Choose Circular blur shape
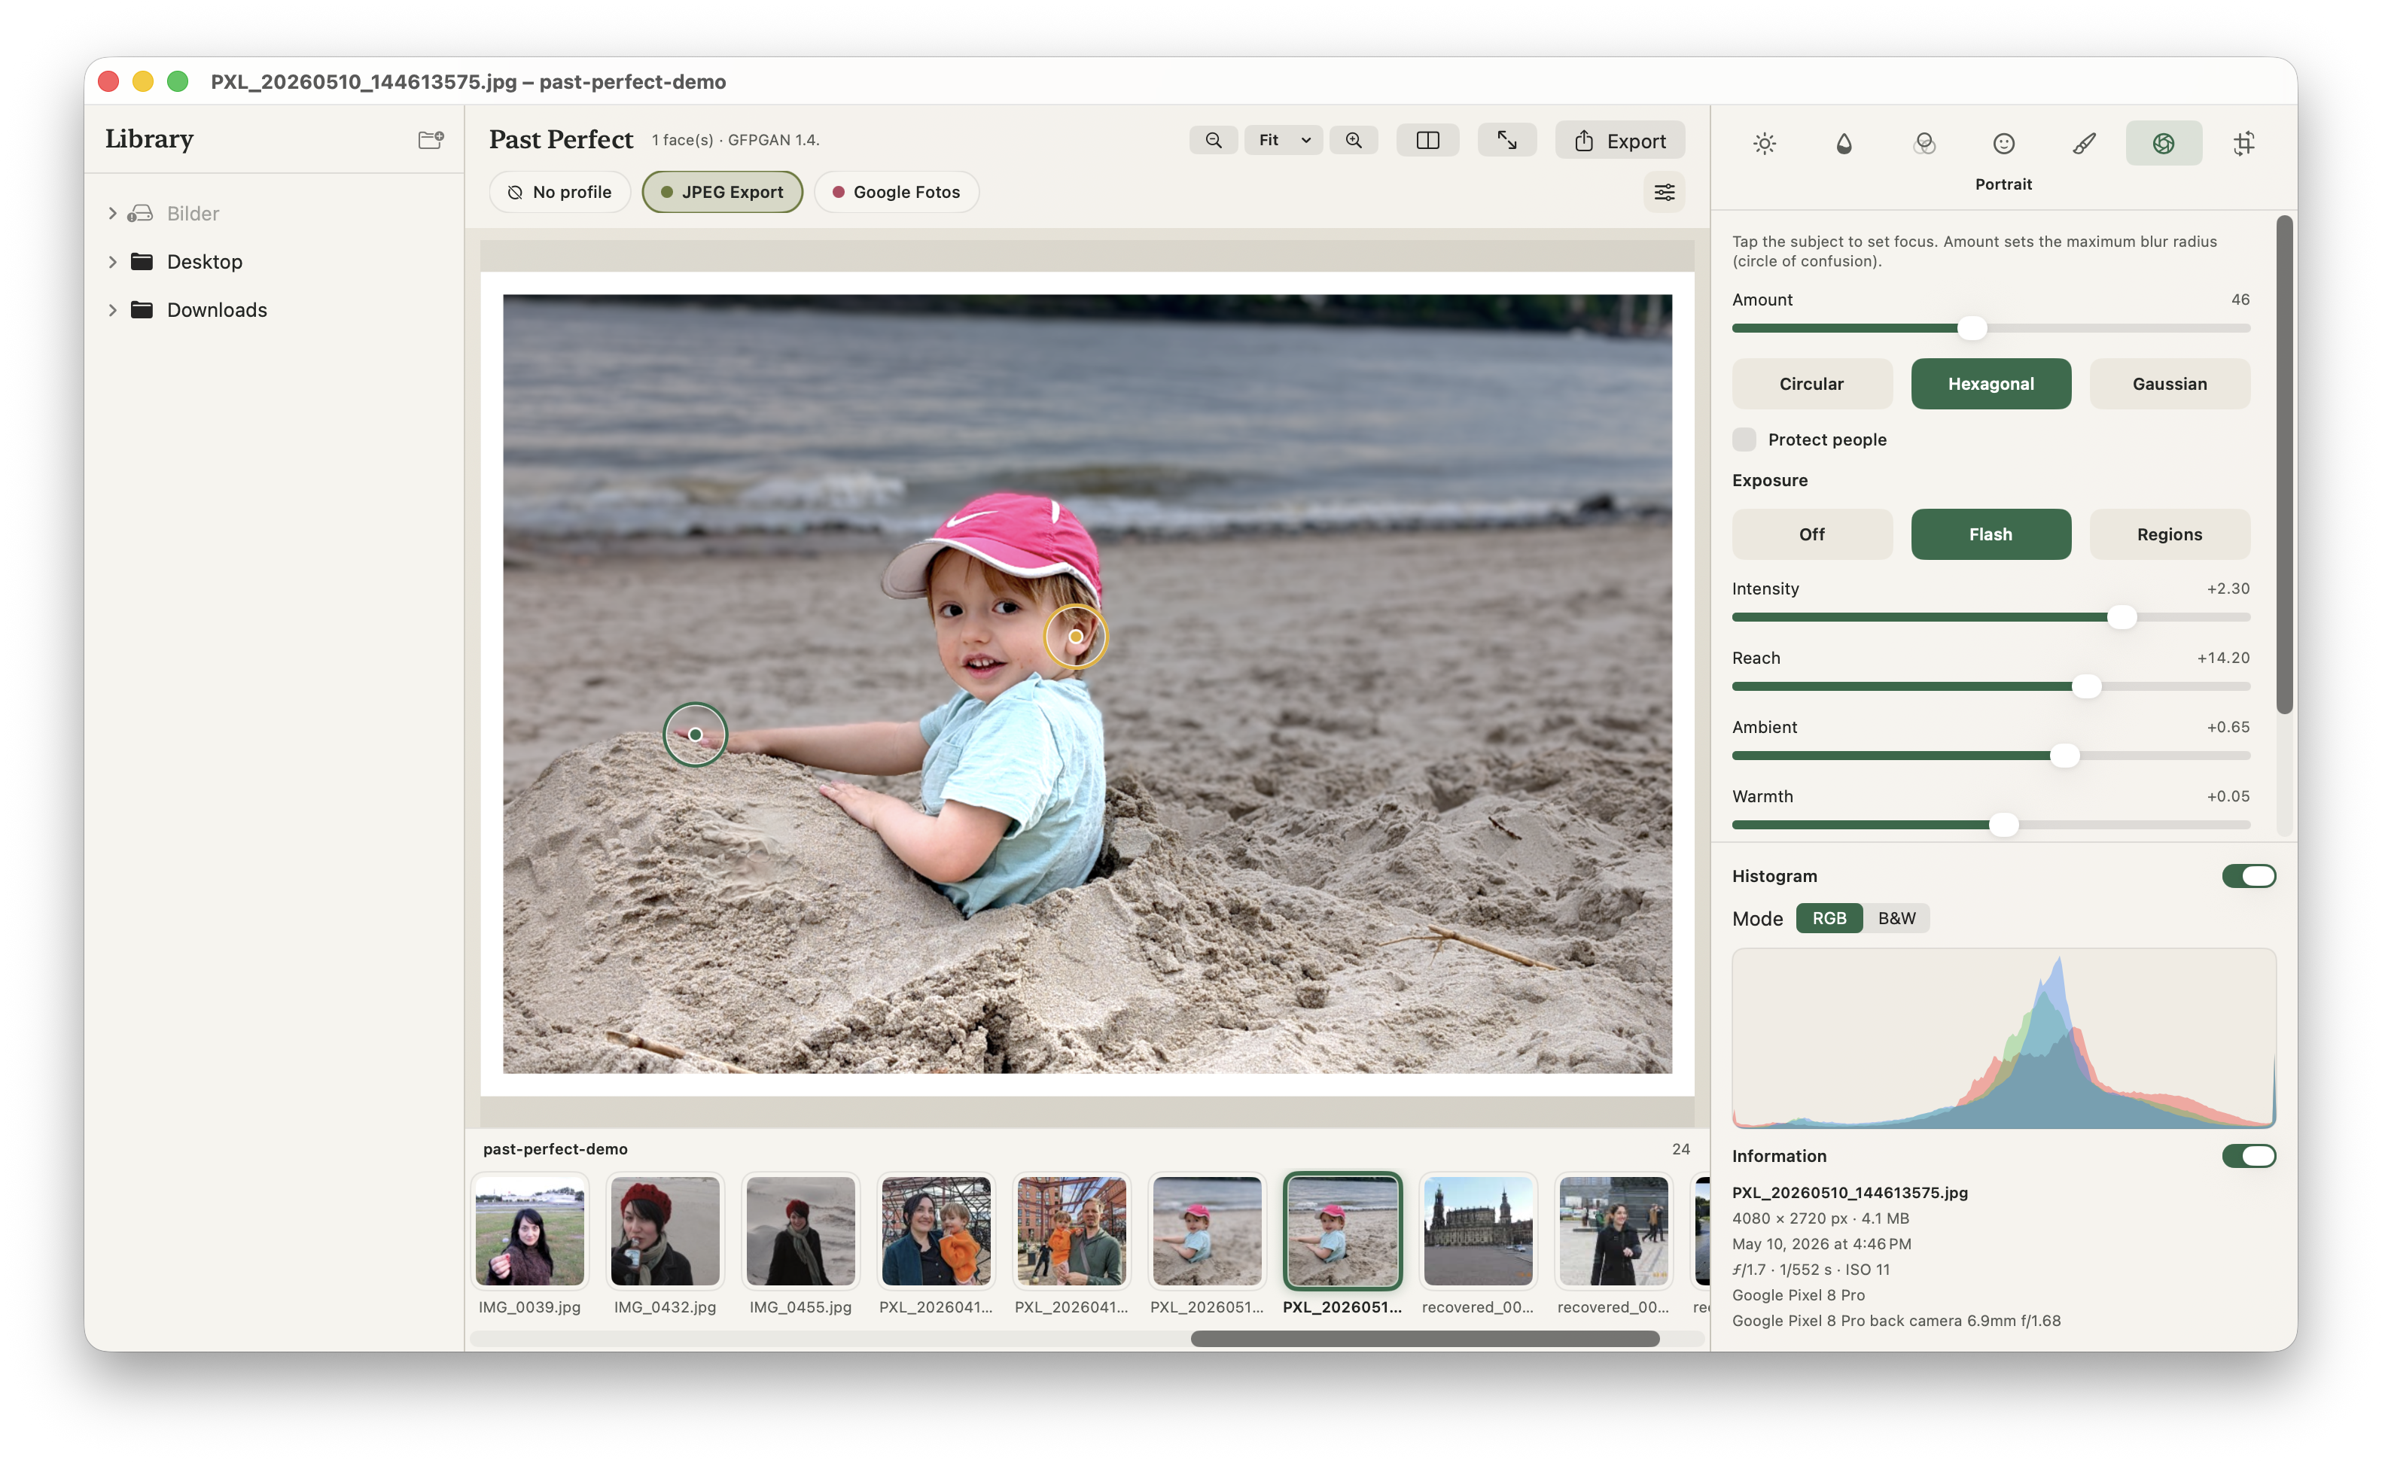Image resolution: width=2382 pixels, height=1463 pixels. click(x=1812, y=384)
